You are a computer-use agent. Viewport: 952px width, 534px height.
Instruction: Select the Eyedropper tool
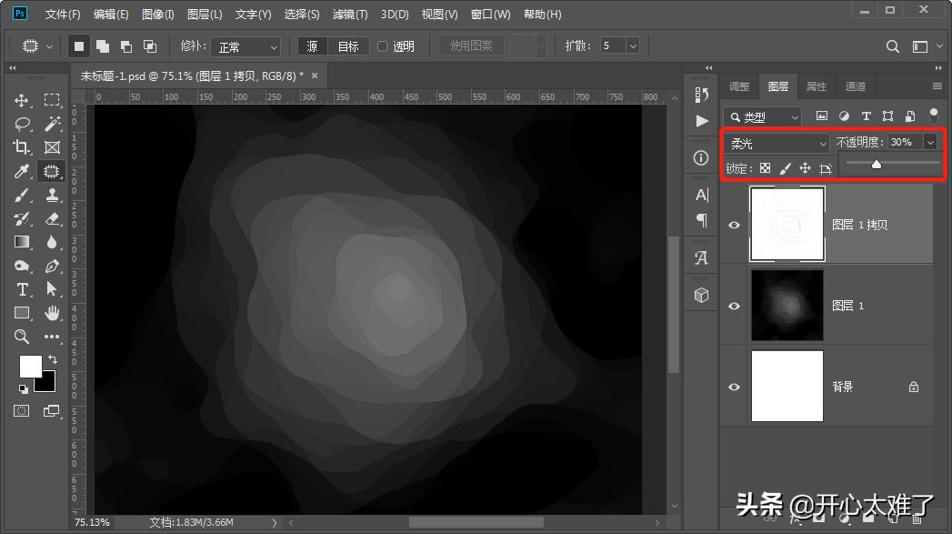coord(22,171)
